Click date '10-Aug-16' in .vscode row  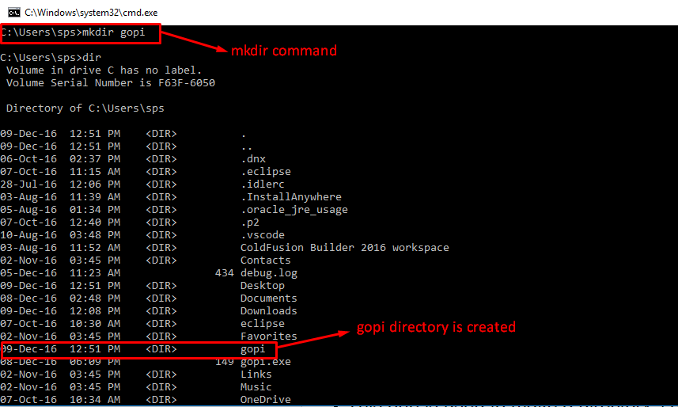click(28, 234)
